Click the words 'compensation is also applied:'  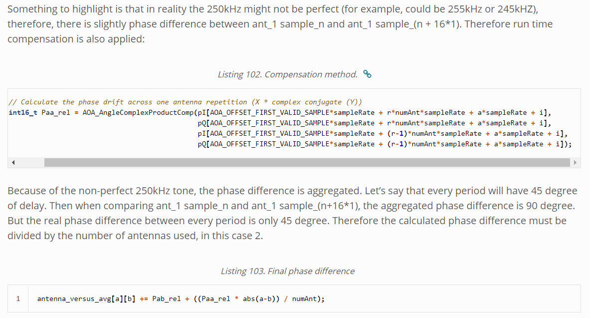click(x=76, y=39)
